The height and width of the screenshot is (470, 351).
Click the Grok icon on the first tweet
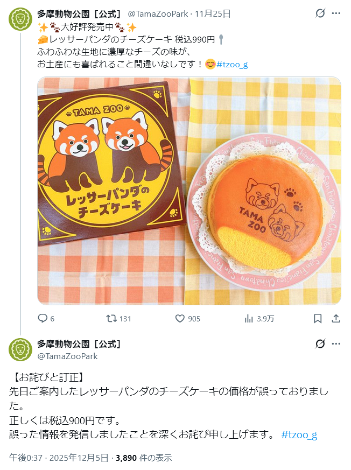pos(320,13)
